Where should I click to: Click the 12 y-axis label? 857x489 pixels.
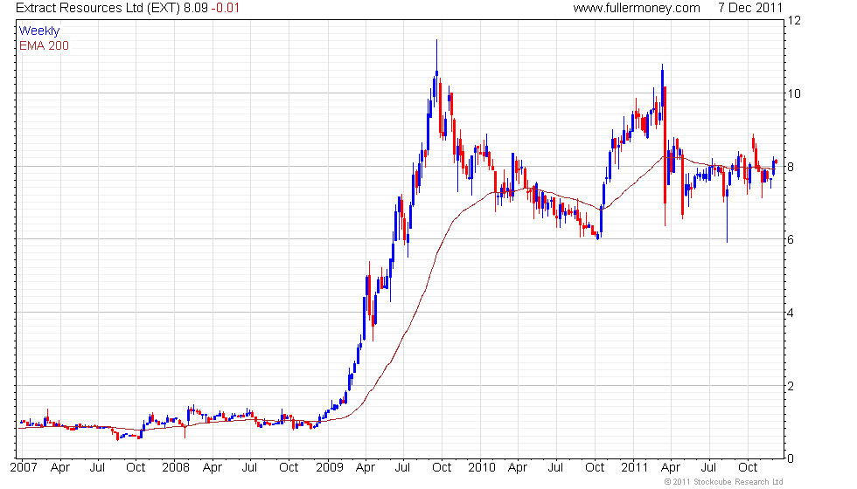pos(794,21)
